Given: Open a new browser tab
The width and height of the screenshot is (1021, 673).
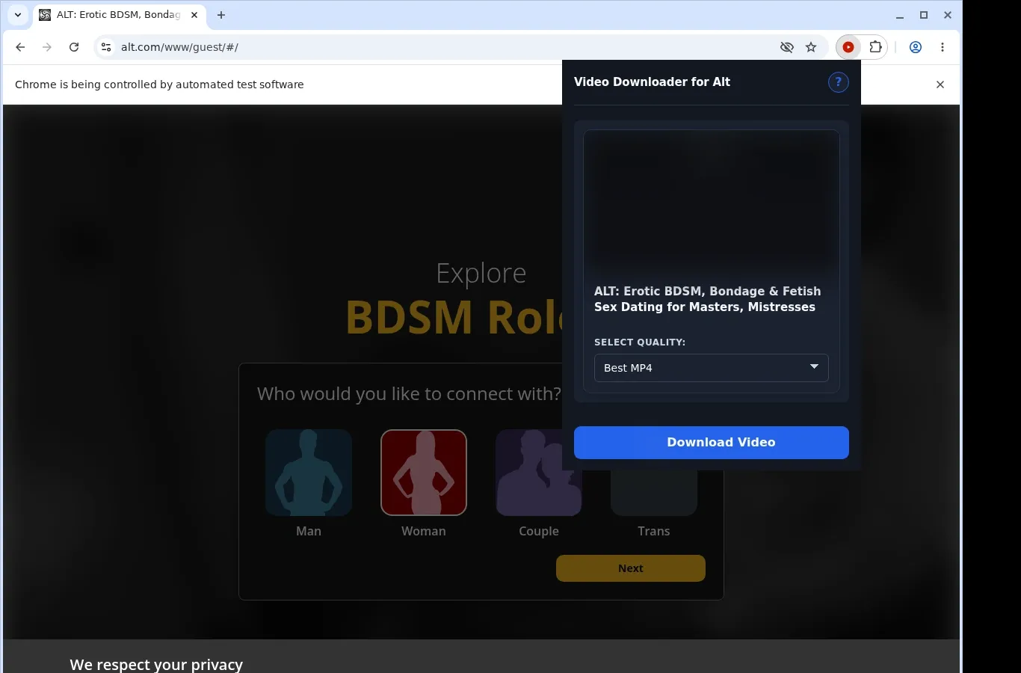Looking at the screenshot, I should pos(221,15).
